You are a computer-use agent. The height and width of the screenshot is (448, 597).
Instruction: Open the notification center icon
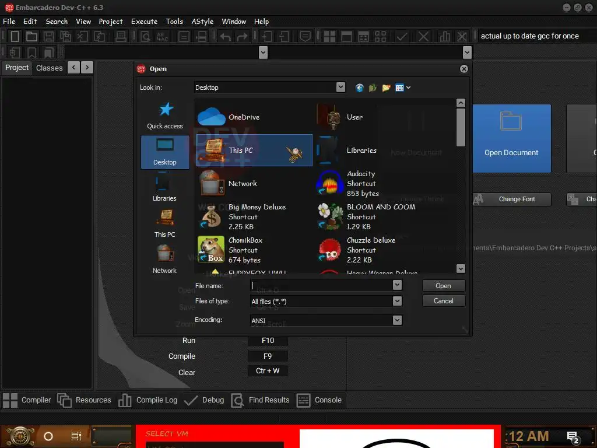tap(573, 437)
